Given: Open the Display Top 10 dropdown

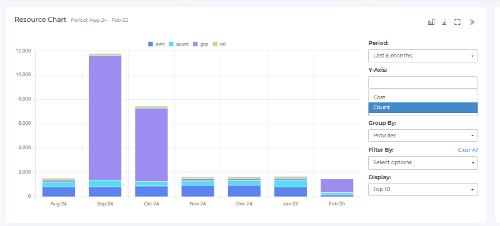Looking at the screenshot, I should pos(423,189).
